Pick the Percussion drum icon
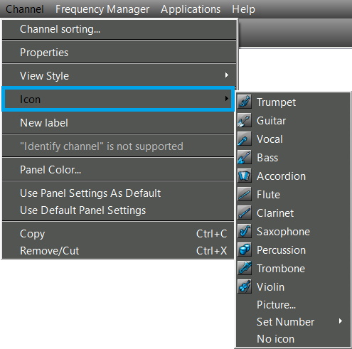352x349 pixels. tap(245, 250)
